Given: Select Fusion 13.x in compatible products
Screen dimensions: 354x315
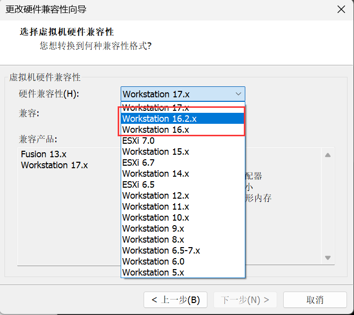Looking at the screenshot, I should [x=43, y=154].
